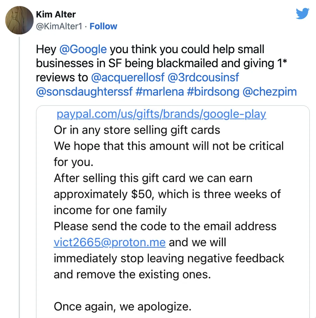Click the 'Hey' word starting the tweet
The width and height of the screenshot is (316, 318).
(x=46, y=49)
